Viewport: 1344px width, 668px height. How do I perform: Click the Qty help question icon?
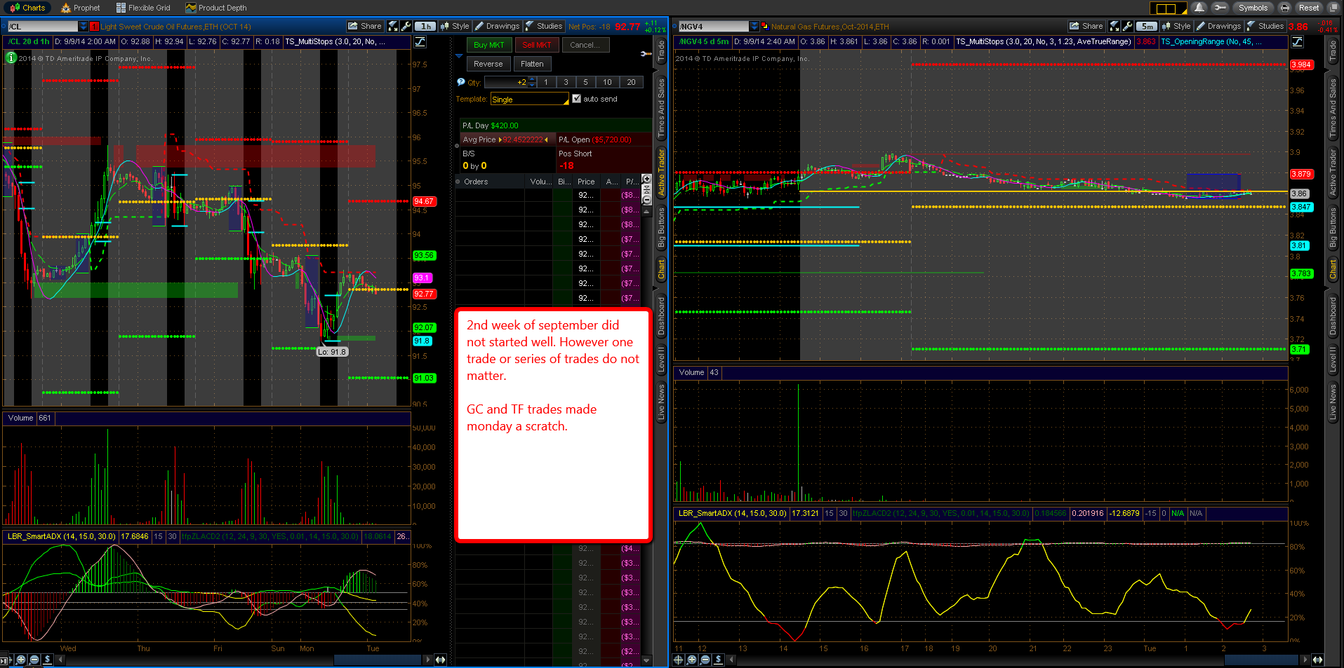[x=460, y=82]
